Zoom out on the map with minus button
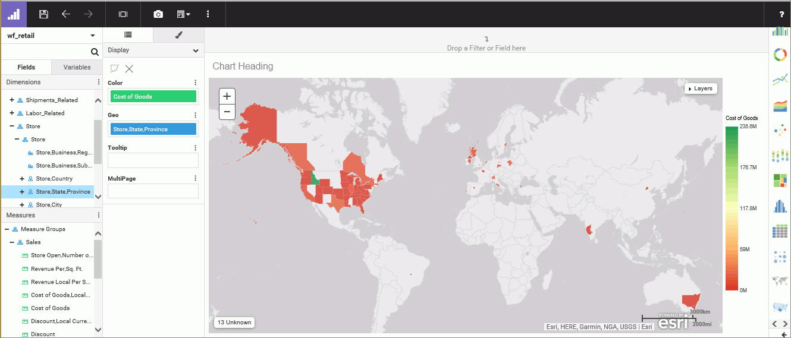The width and height of the screenshot is (791, 338). pos(227,112)
